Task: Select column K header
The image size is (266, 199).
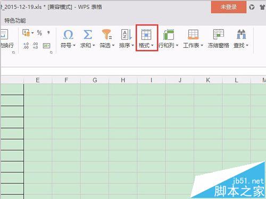Action: click(x=208, y=80)
